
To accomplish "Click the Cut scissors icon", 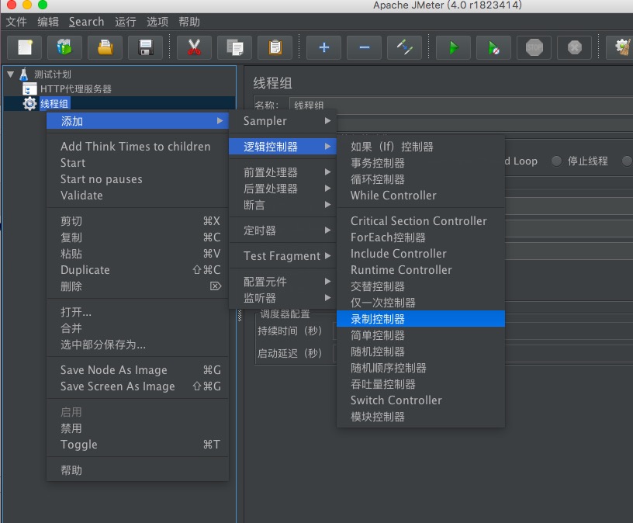I will click(x=194, y=47).
